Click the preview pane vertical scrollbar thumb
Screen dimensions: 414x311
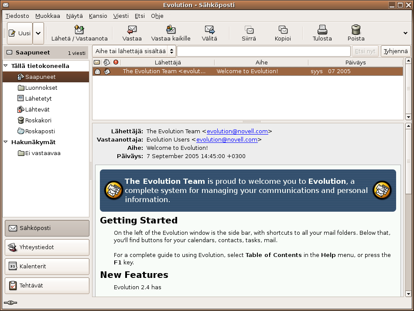(408, 162)
